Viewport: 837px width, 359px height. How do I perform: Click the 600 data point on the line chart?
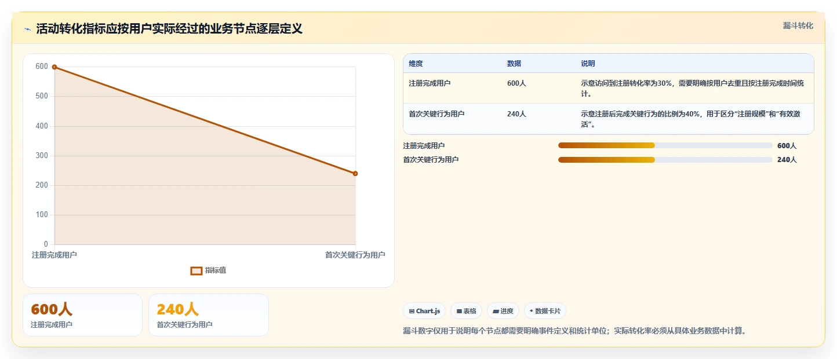(54, 67)
